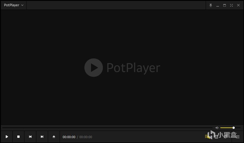Open the yellow playlist search icon
244x143 pixels.
pyautogui.click(x=207, y=137)
